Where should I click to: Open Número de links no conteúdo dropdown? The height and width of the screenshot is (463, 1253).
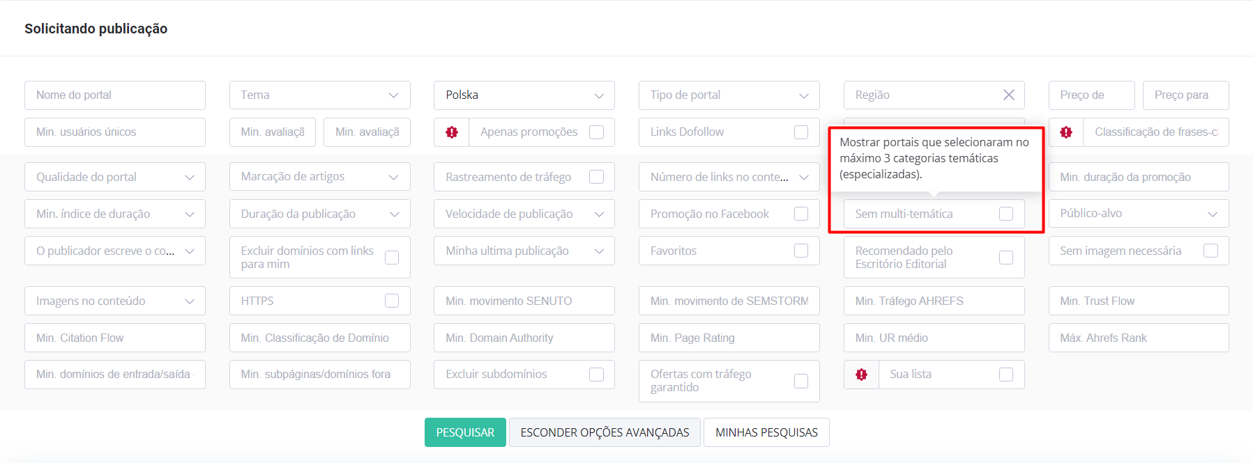coord(729,177)
